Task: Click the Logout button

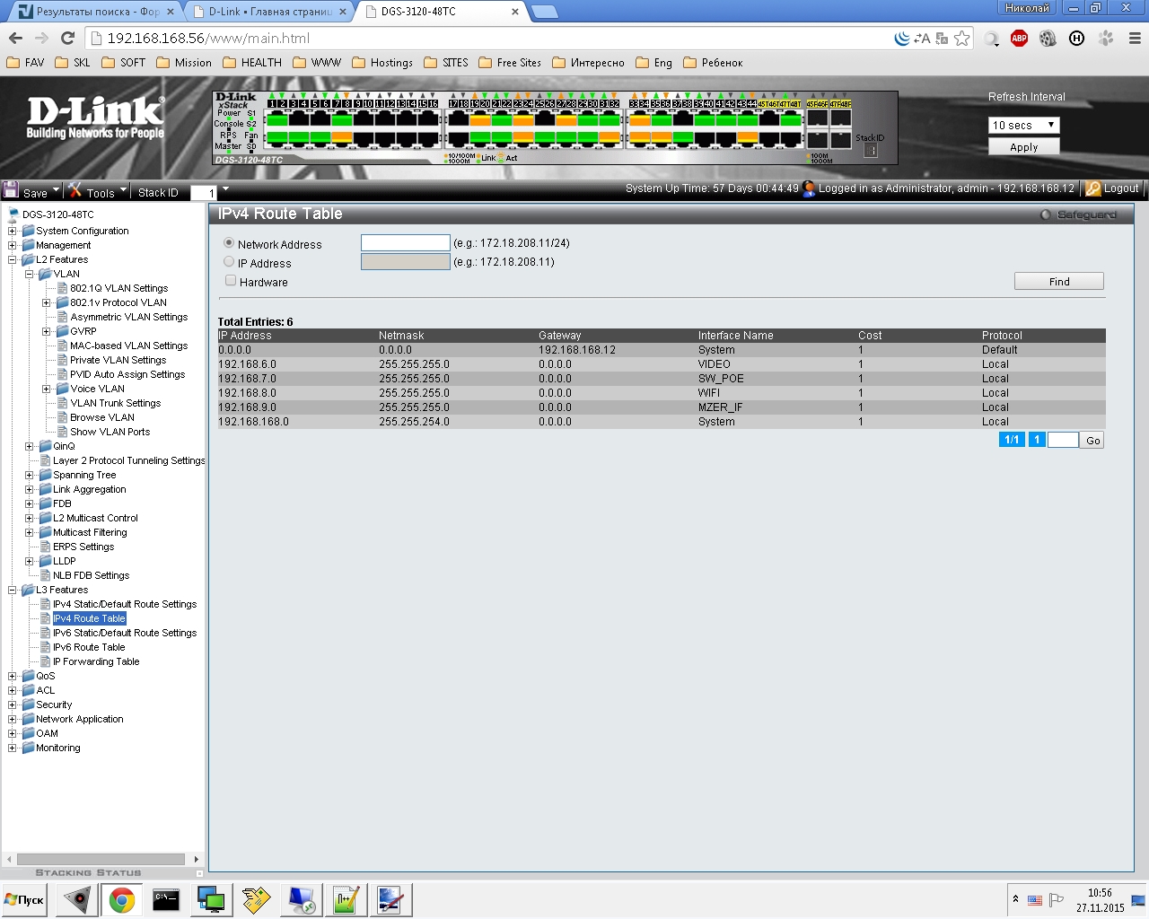Action: point(1112,188)
